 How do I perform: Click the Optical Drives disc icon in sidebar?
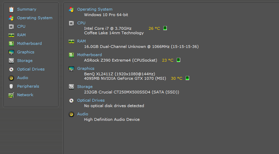[11, 69]
